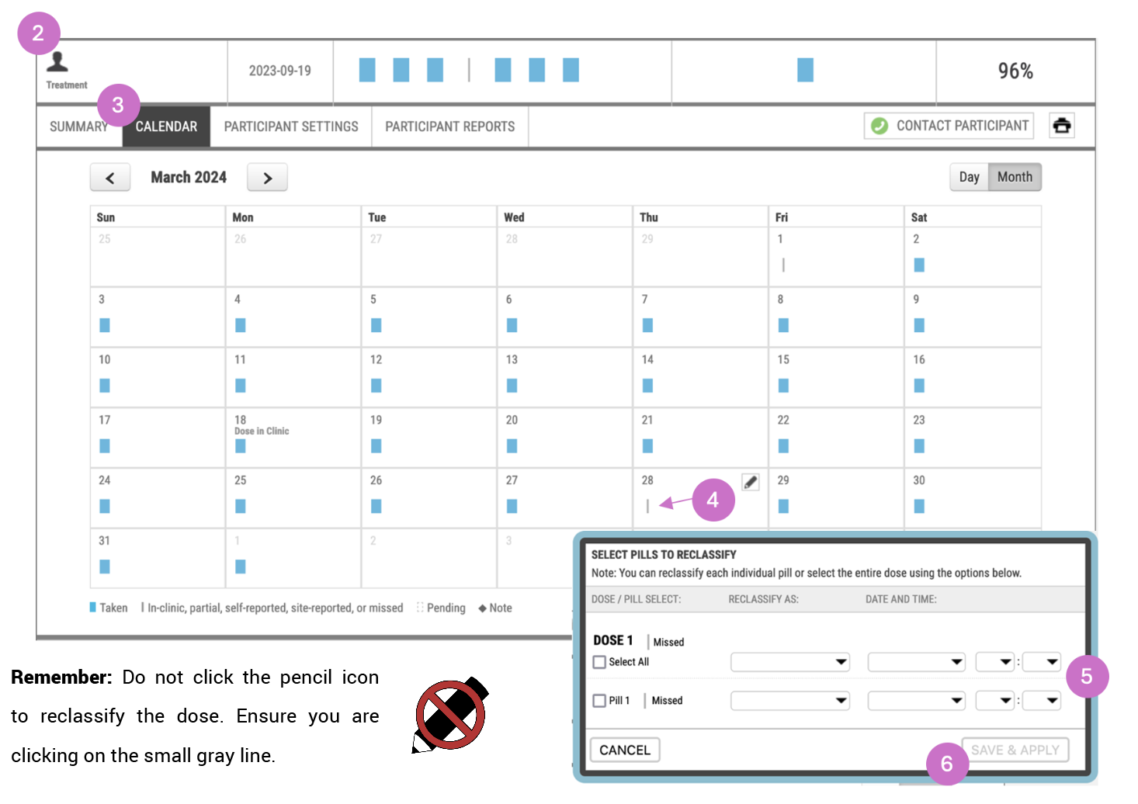Open the date dropdown for Pill 1

pos(917,701)
